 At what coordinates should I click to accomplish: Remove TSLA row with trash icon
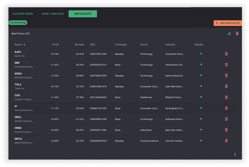[x=226, y=86]
